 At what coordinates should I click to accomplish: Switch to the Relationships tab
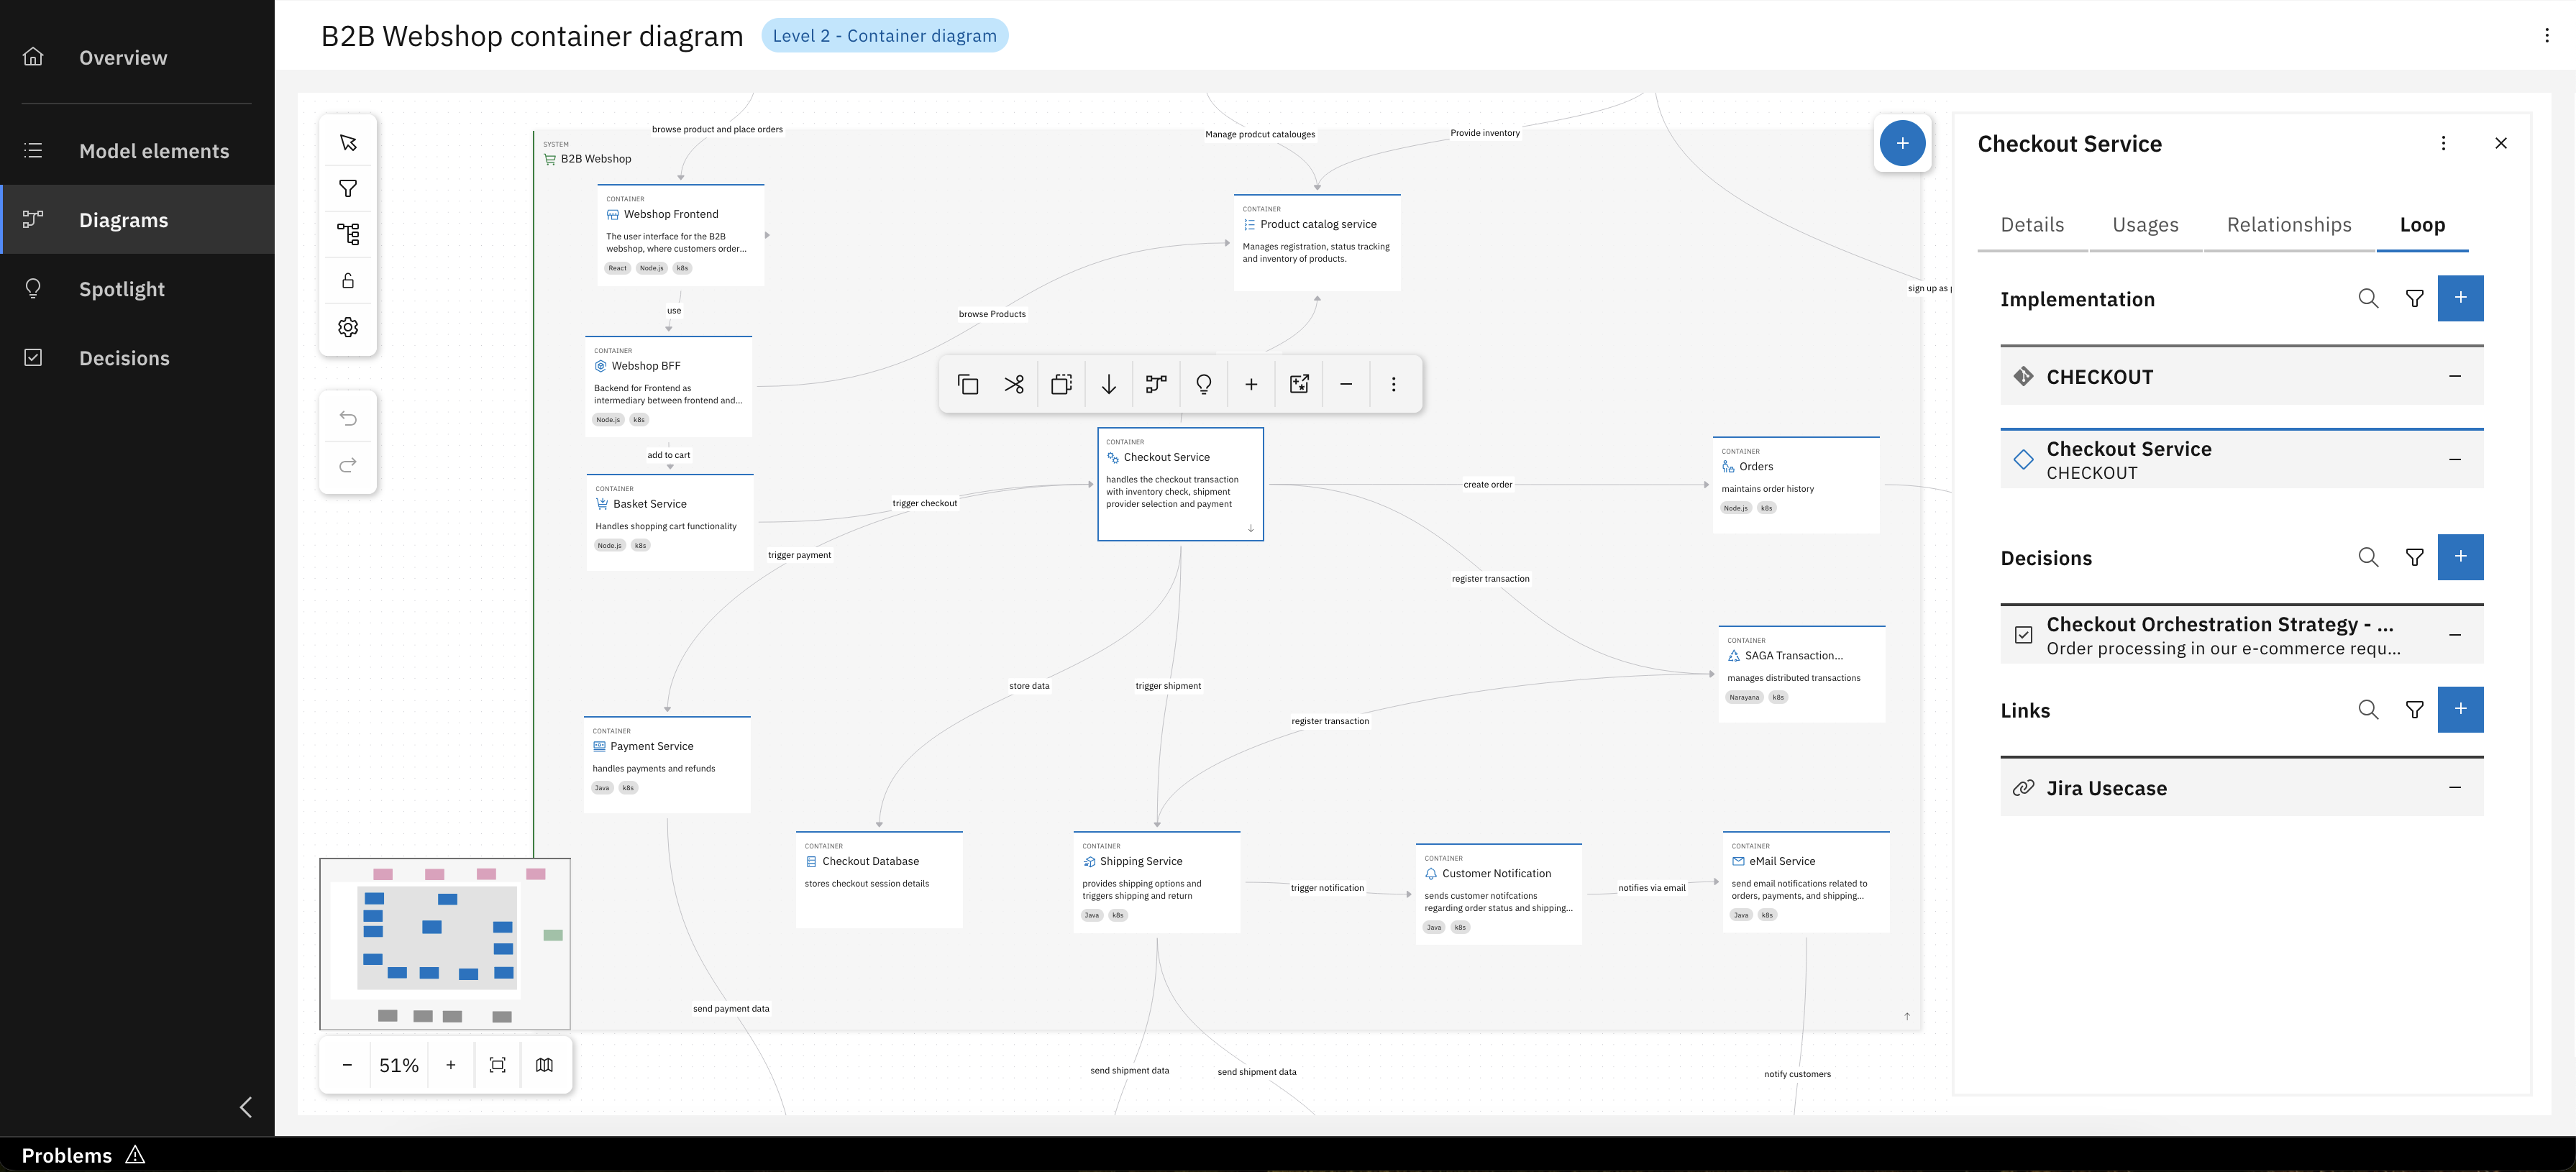point(2288,225)
